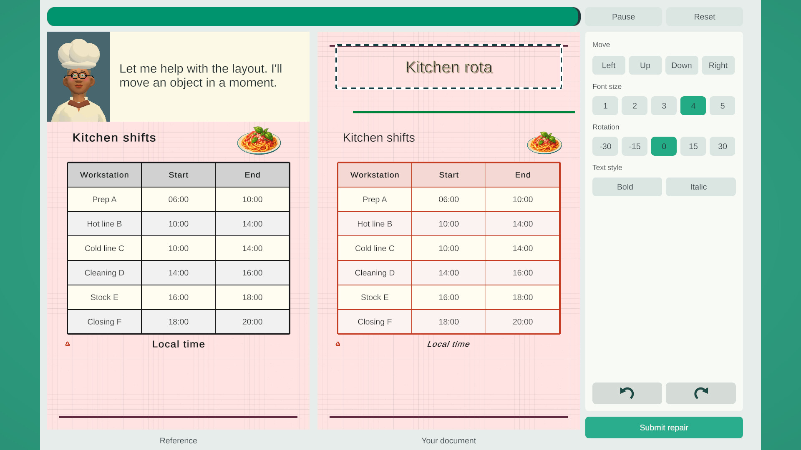Reset the document
Screen dimensions: 801x450
(x=705, y=17)
